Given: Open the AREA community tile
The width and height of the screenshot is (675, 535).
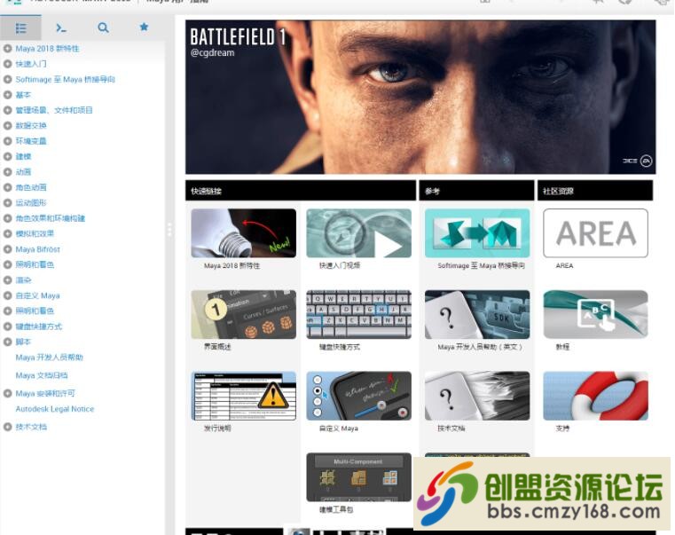Looking at the screenshot, I should 595,233.
